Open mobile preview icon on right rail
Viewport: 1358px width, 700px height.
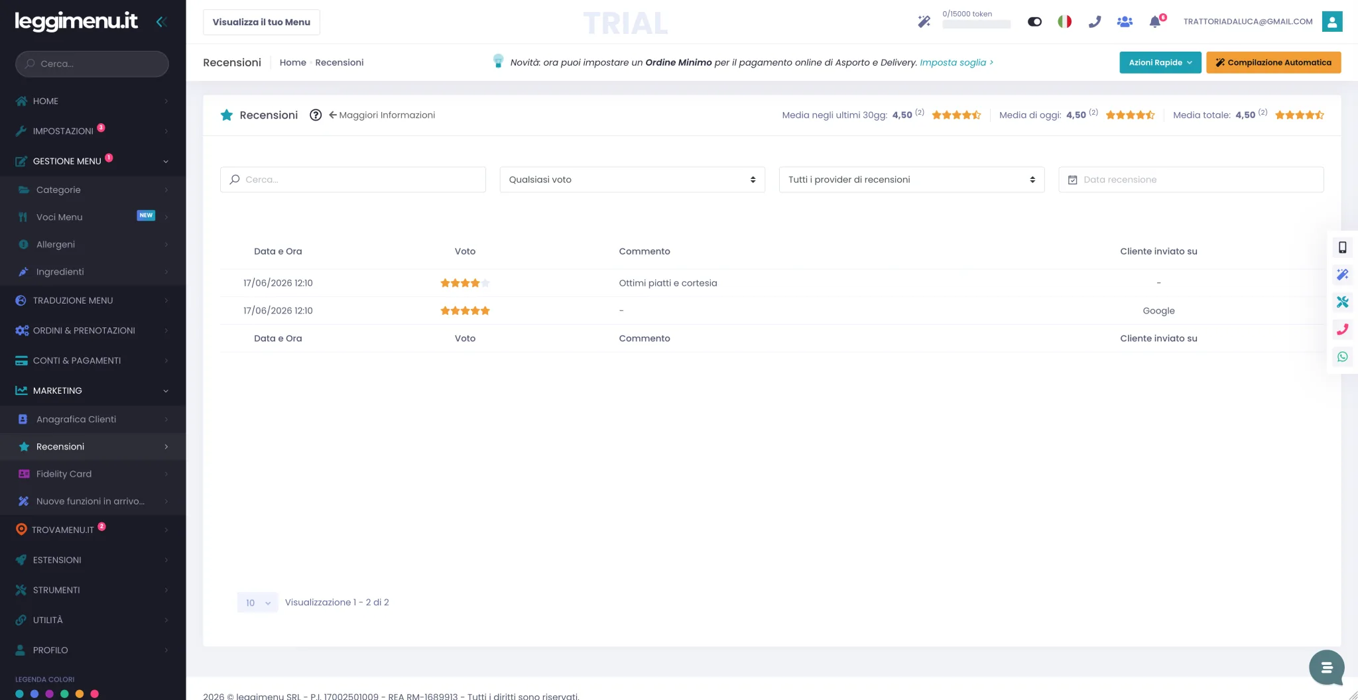[1342, 247]
